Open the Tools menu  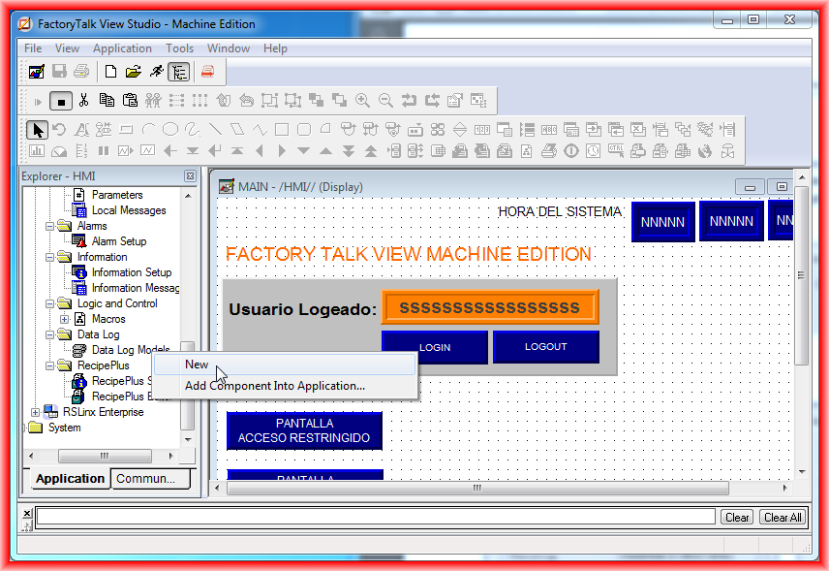pyautogui.click(x=179, y=48)
